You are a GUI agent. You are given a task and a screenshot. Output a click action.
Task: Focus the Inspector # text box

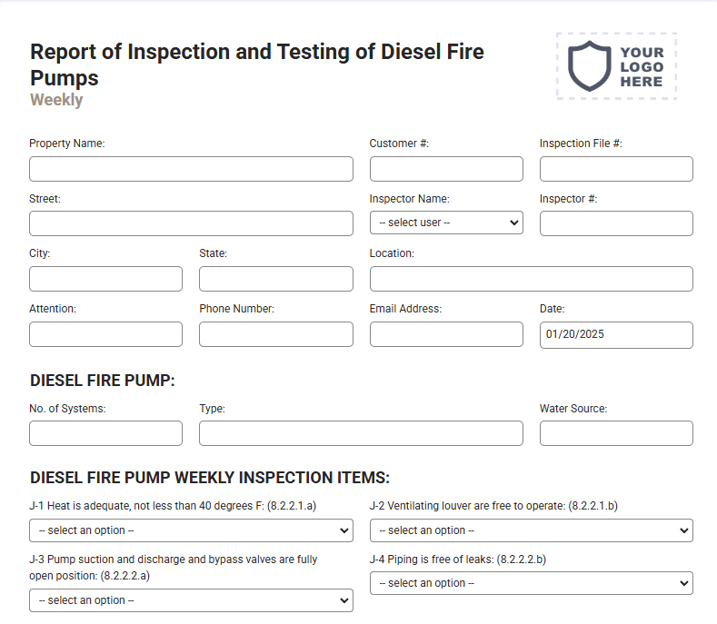[616, 223]
